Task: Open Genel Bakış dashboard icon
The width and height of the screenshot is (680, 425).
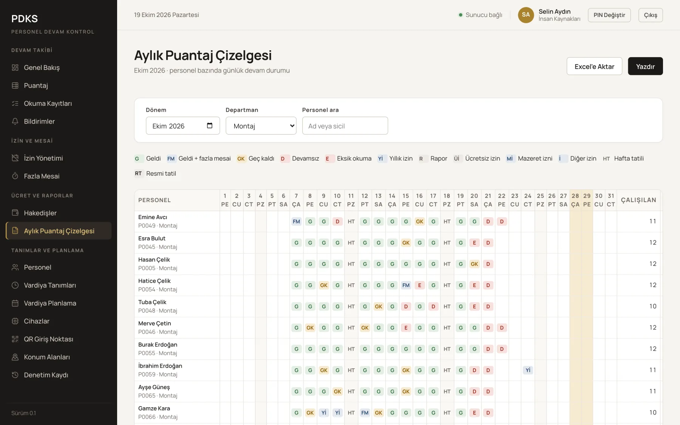Action: coord(15,68)
